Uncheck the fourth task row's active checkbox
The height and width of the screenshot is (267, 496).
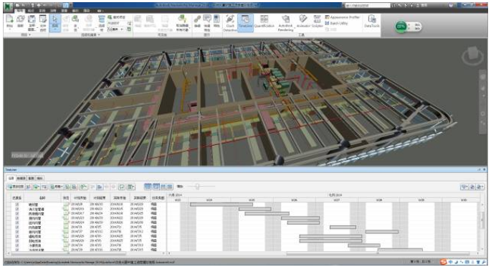coord(17,218)
